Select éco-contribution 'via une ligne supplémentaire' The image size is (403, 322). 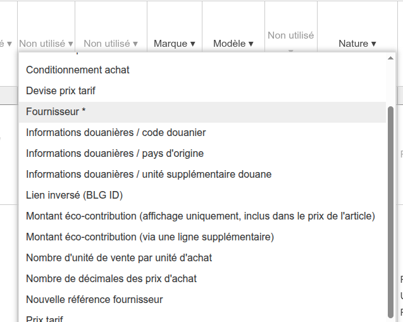click(x=202, y=237)
